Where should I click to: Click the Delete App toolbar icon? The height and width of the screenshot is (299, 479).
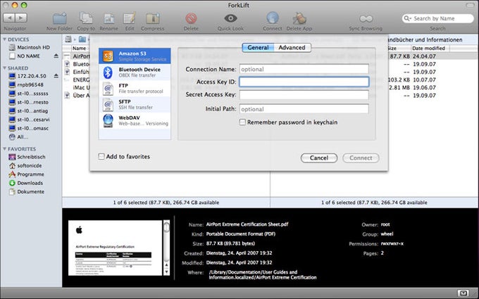[x=299, y=18]
